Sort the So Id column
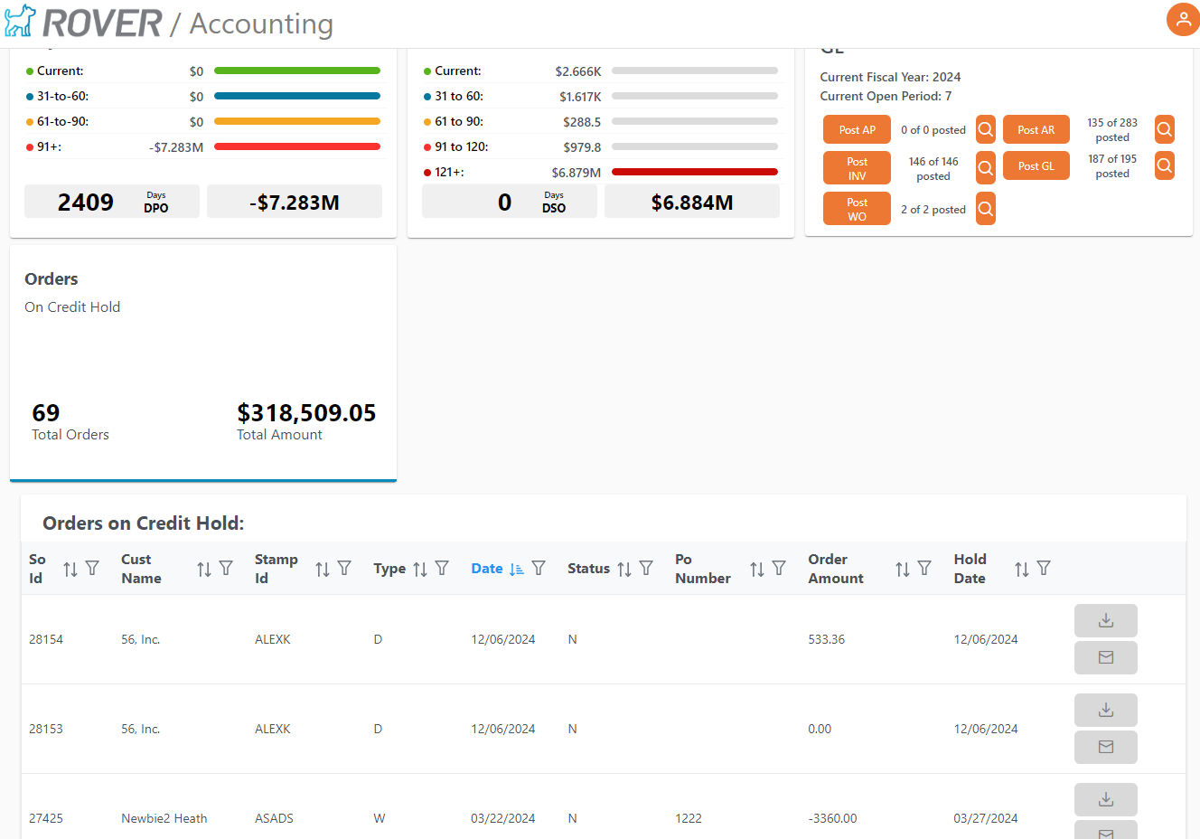Screen dimensions: 1200x839 [x=70, y=569]
